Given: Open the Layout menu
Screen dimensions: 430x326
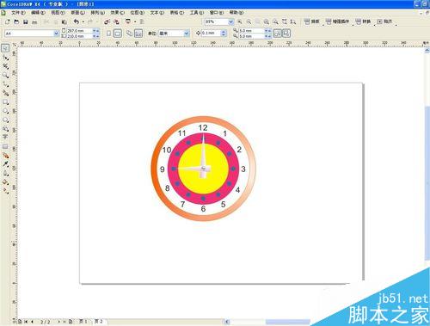Looking at the screenshot, I should [78, 13].
